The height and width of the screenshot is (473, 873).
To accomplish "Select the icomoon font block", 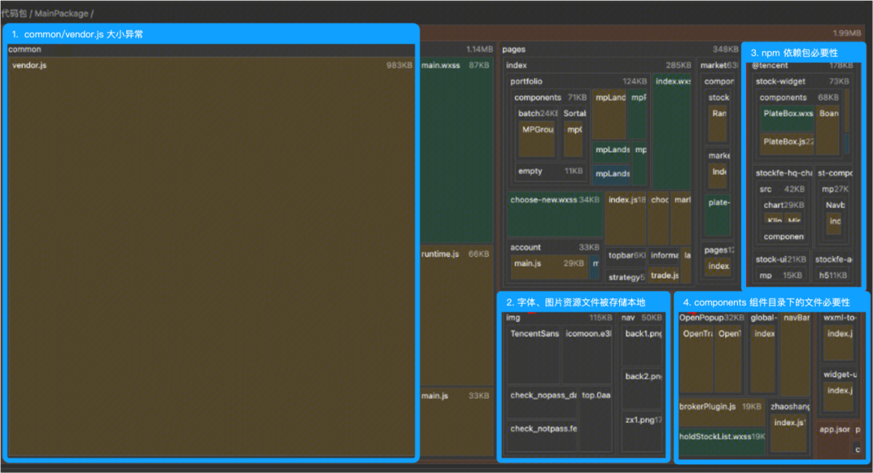I will 588,355.
